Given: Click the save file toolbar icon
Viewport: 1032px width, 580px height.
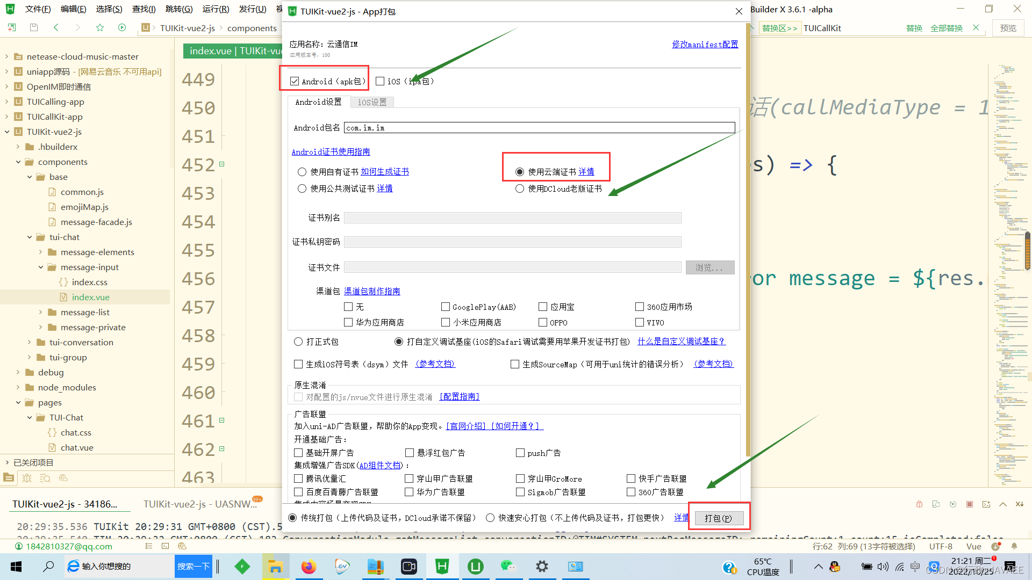Looking at the screenshot, I should click(33, 27).
